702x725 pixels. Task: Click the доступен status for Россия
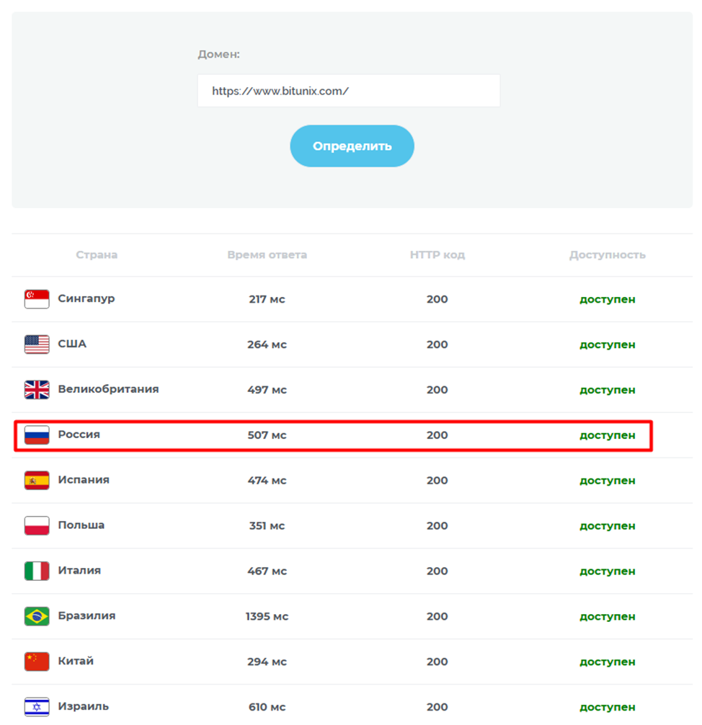pyautogui.click(x=607, y=435)
